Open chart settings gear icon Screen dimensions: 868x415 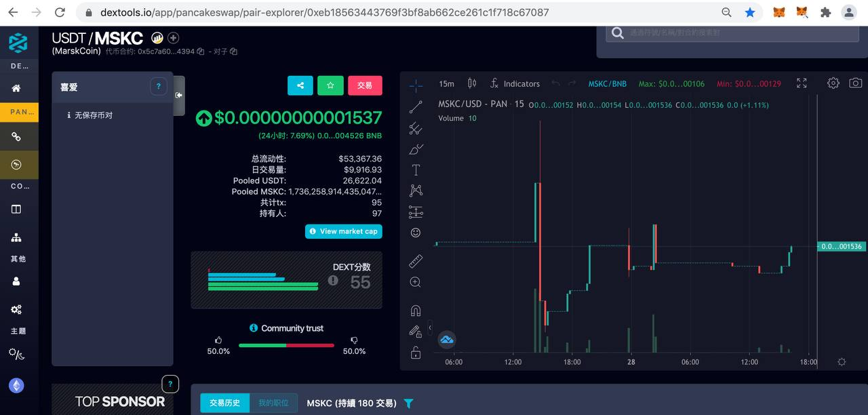(833, 83)
